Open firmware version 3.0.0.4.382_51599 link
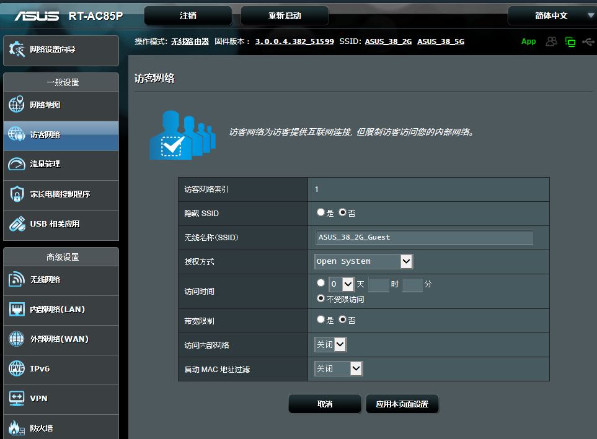 [x=294, y=41]
